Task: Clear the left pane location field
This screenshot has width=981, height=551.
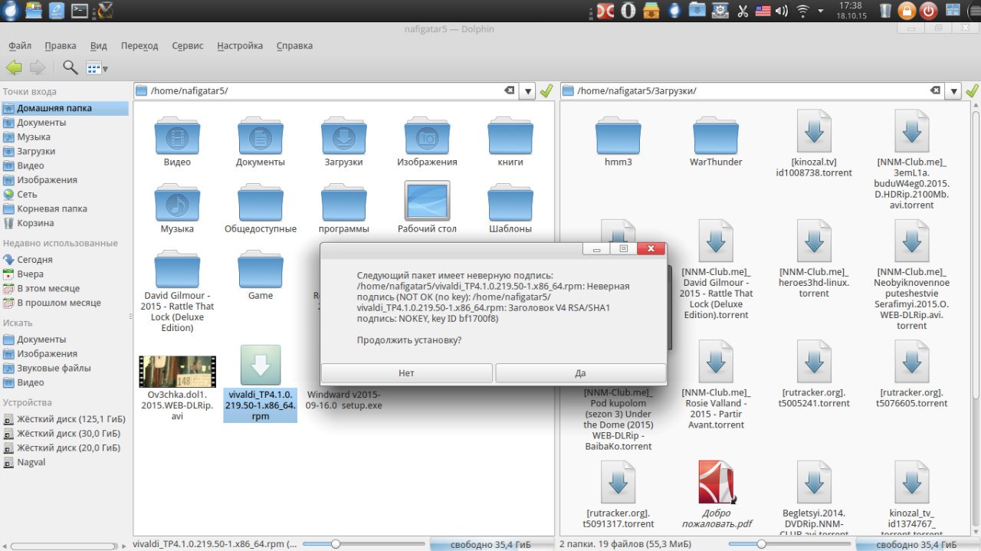Action: (x=509, y=91)
